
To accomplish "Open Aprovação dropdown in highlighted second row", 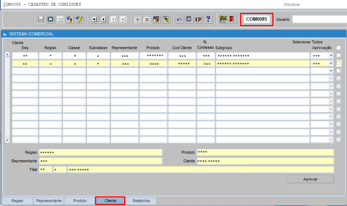I will [331, 63].
